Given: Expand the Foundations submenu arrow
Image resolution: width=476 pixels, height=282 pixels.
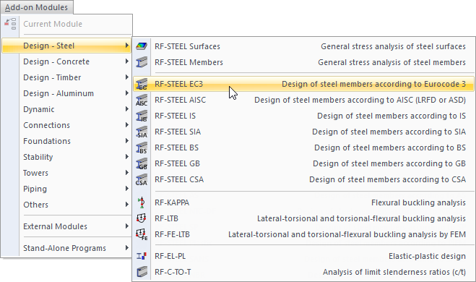Looking at the screenshot, I should click(126, 141).
